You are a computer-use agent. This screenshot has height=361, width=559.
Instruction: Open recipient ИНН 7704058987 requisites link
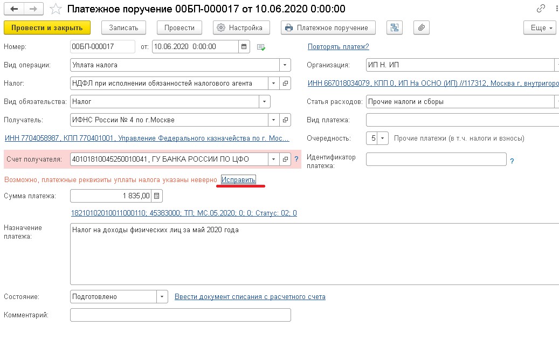pos(147,138)
